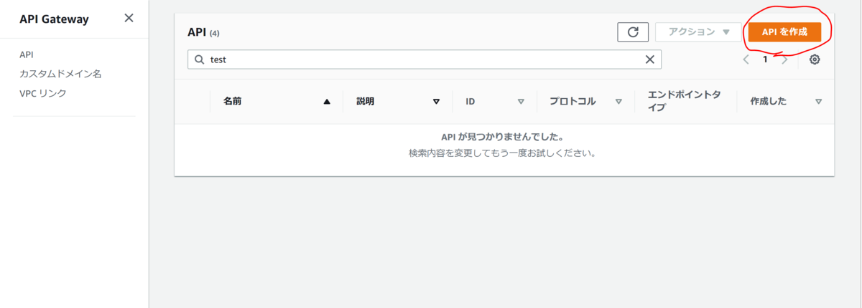Image resolution: width=862 pixels, height=308 pixels.
Task: Refresh the API list
Action: pos(633,32)
